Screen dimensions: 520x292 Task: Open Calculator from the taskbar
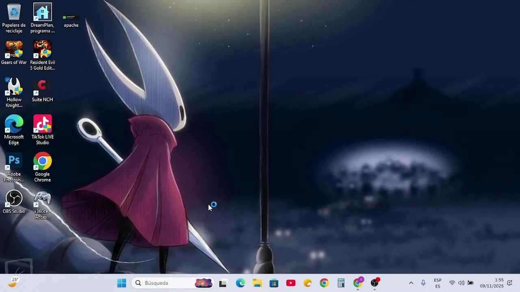(341, 283)
